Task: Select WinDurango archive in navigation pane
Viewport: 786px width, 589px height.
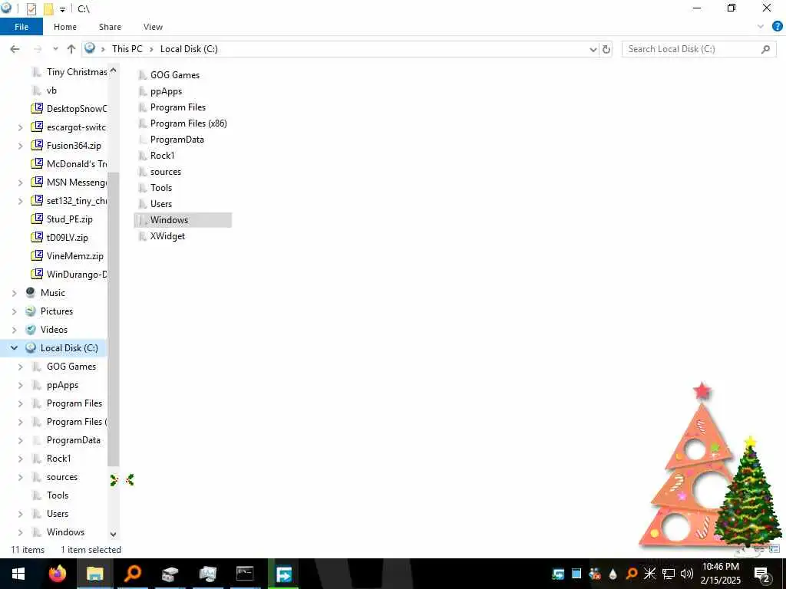Action: point(77,275)
